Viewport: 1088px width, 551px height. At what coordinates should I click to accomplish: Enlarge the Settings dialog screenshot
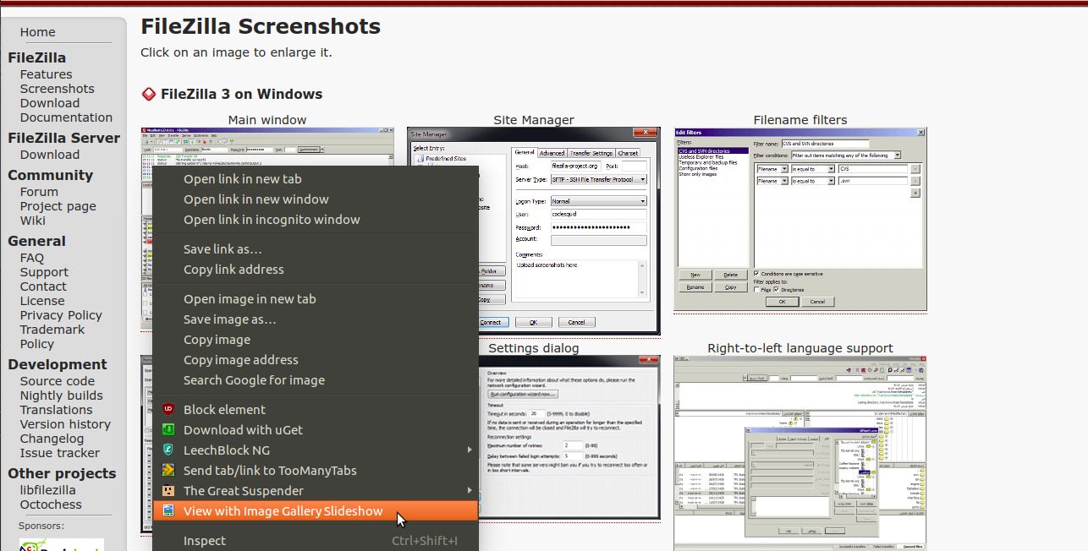pyautogui.click(x=569, y=438)
